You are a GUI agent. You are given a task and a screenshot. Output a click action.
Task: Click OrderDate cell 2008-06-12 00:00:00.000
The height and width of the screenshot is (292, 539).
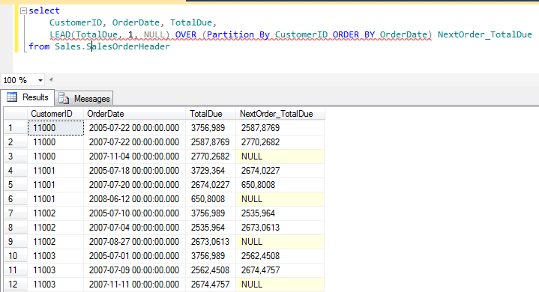[134, 199]
